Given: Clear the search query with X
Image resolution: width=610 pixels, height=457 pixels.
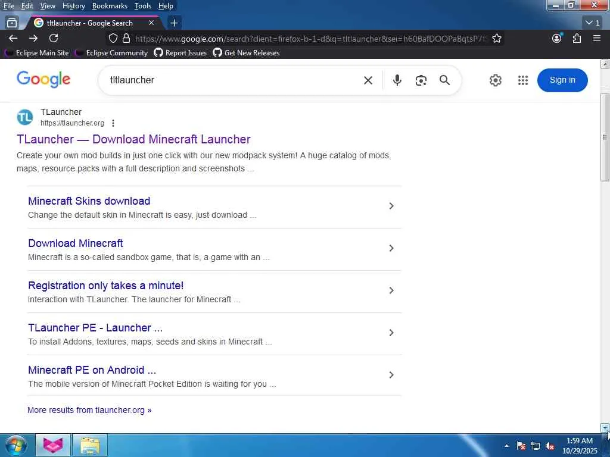Looking at the screenshot, I should (x=368, y=80).
